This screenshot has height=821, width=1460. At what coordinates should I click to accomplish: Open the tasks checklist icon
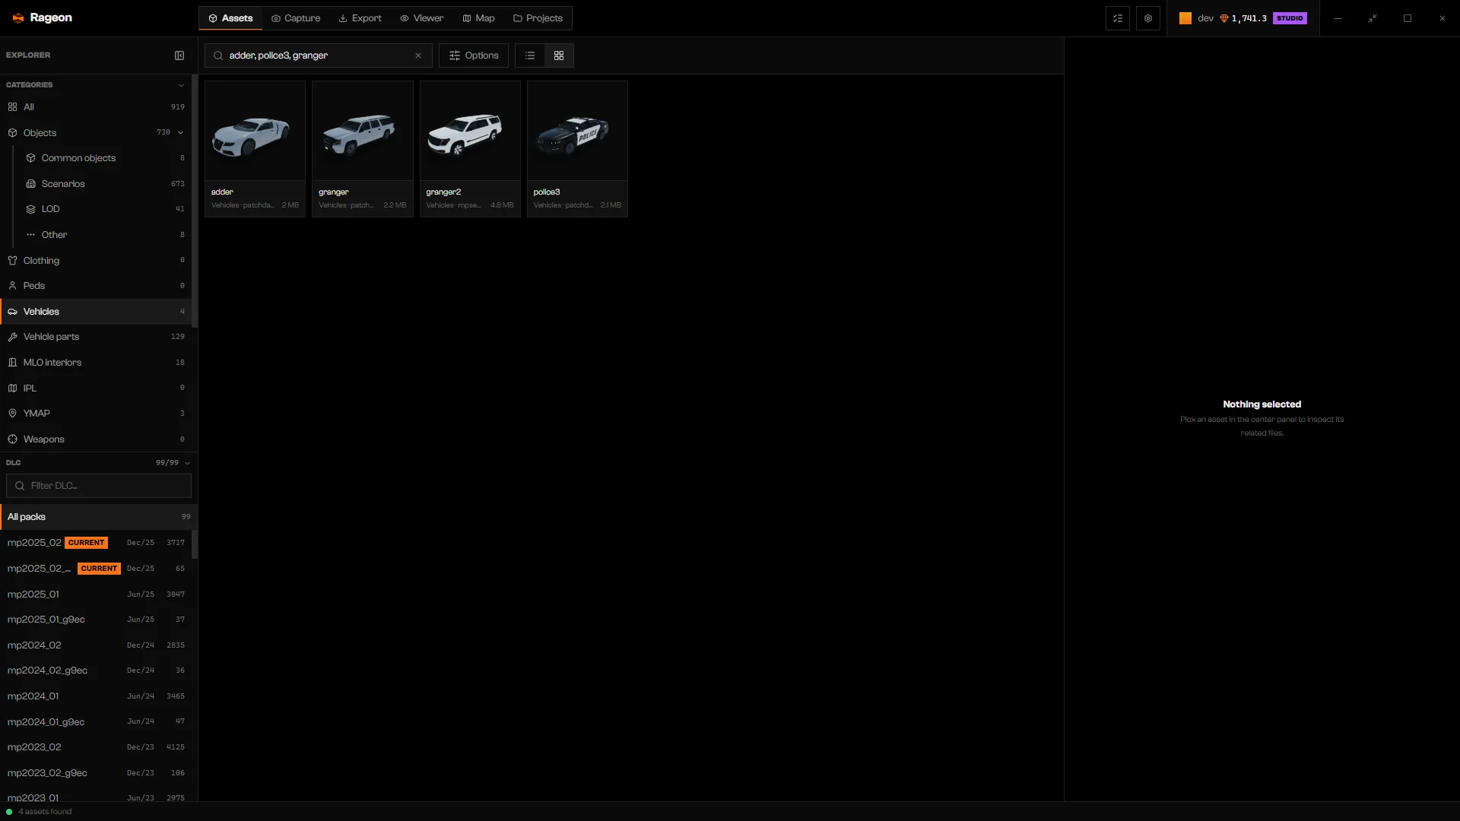tap(1118, 18)
